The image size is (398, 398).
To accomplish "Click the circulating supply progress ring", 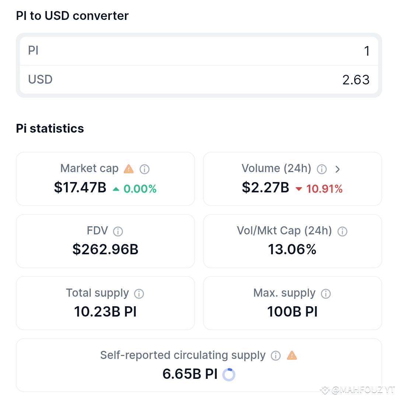I will point(229,375).
